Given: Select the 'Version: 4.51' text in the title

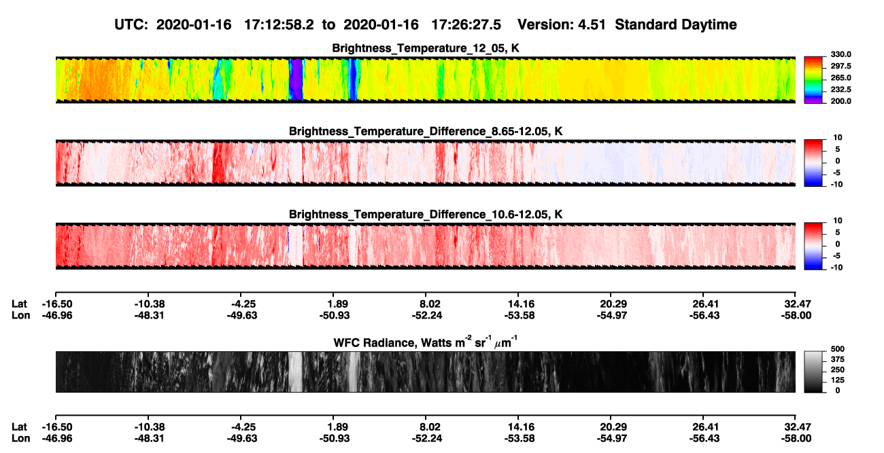Looking at the screenshot, I should (562, 25).
